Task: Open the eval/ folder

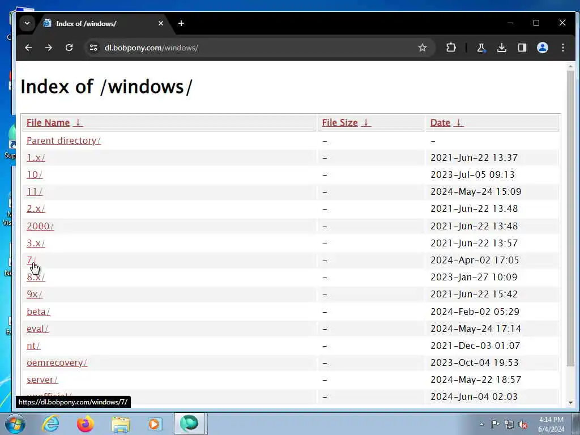Action: pyautogui.click(x=37, y=329)
